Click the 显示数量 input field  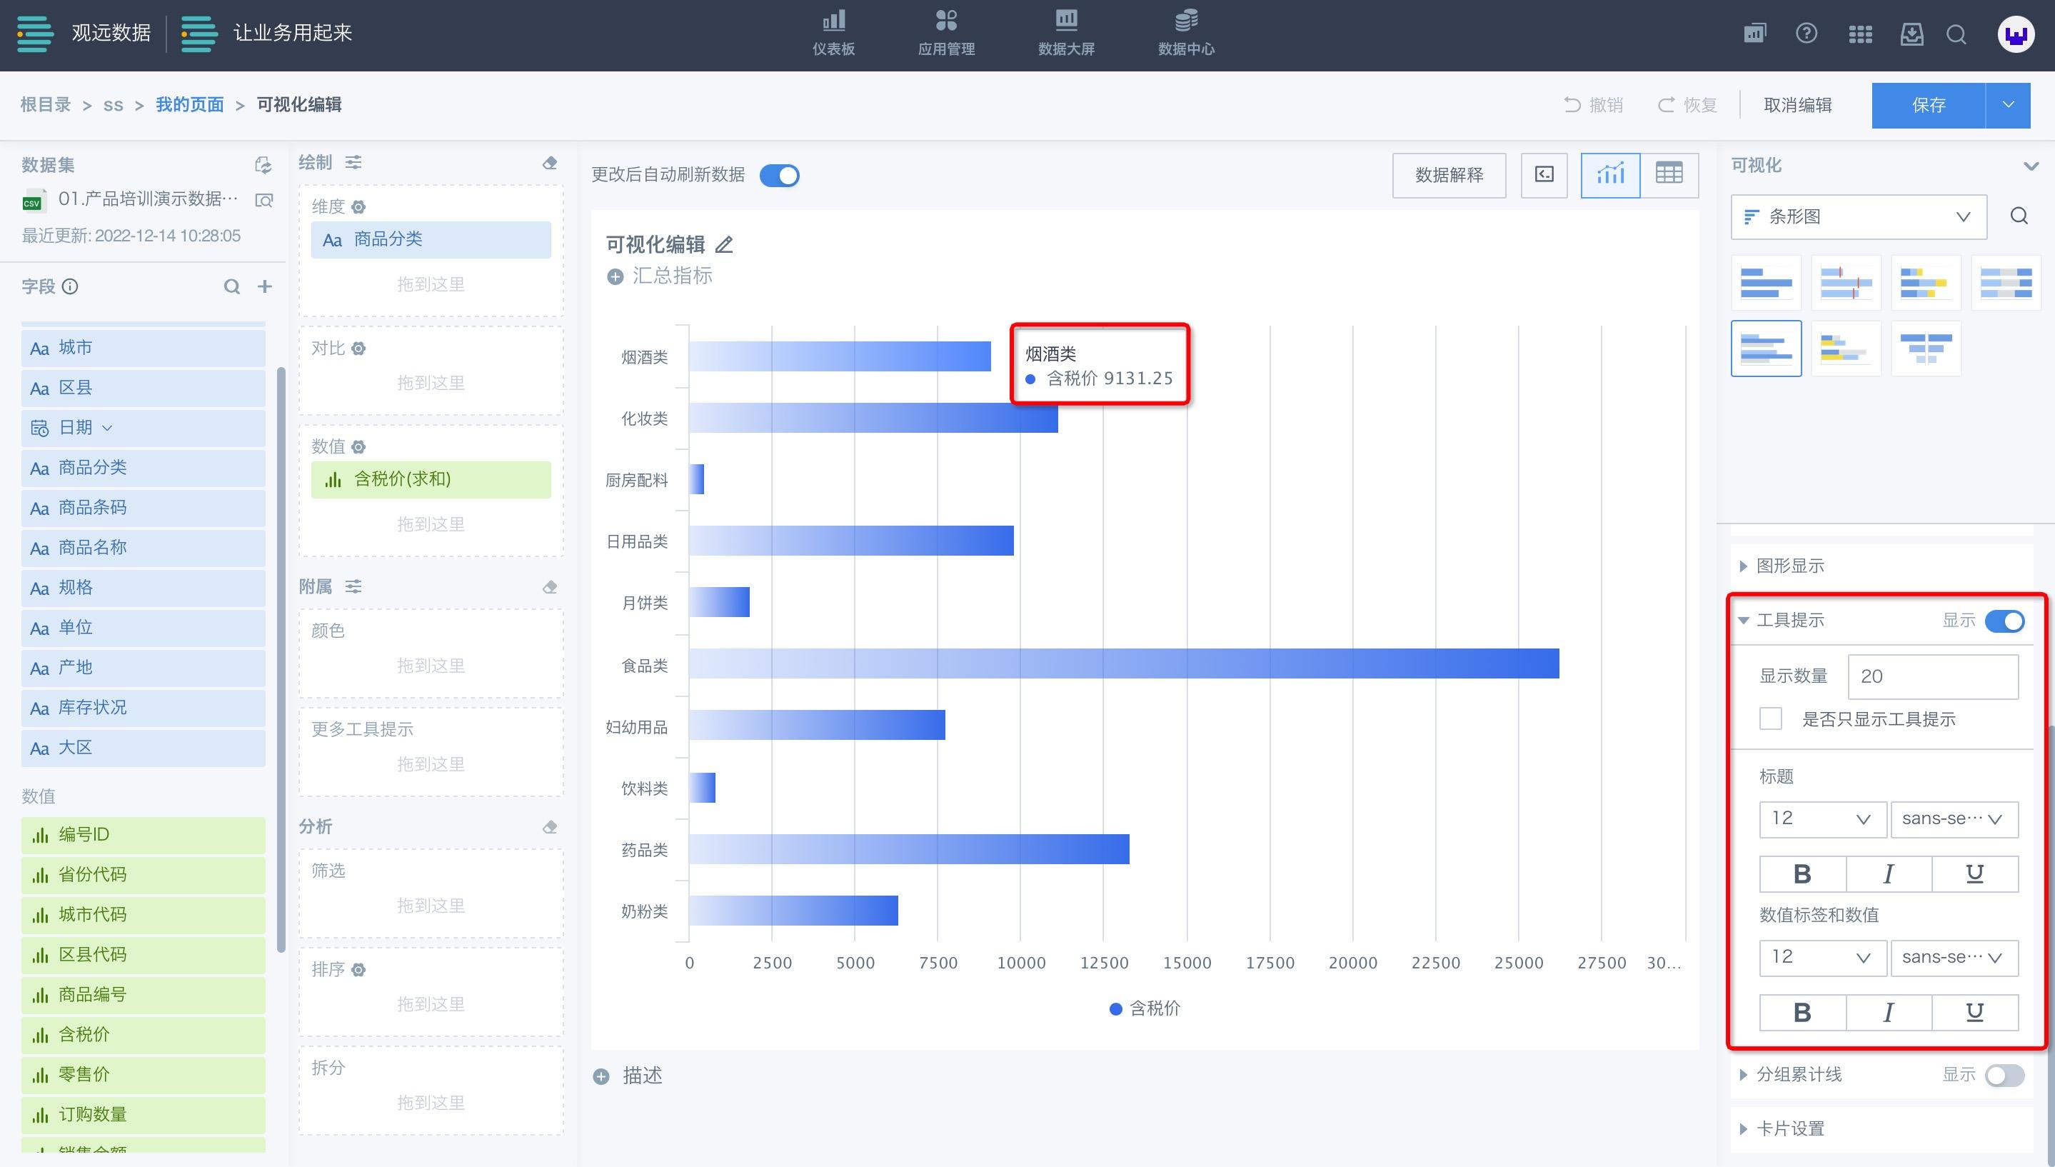1932,676
